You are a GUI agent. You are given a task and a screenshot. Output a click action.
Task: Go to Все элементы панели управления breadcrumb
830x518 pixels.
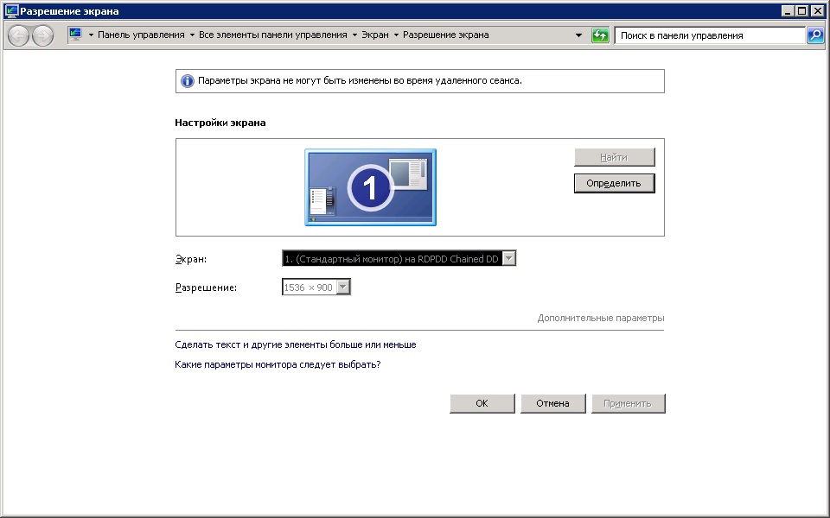(273, 35)
